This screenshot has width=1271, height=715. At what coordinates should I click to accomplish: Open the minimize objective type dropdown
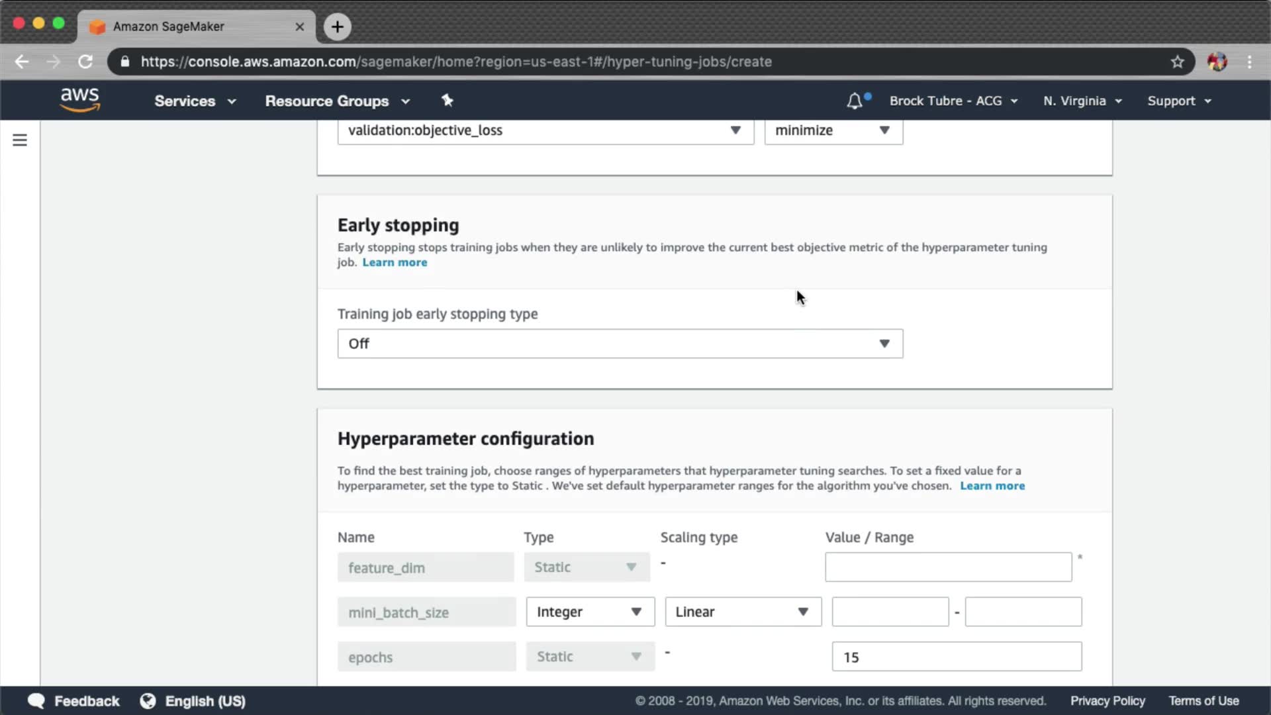(x=833, y=130)
